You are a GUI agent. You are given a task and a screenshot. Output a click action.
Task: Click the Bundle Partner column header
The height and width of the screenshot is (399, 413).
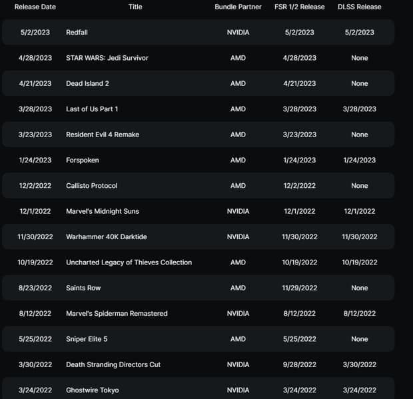tap(238, 7)
